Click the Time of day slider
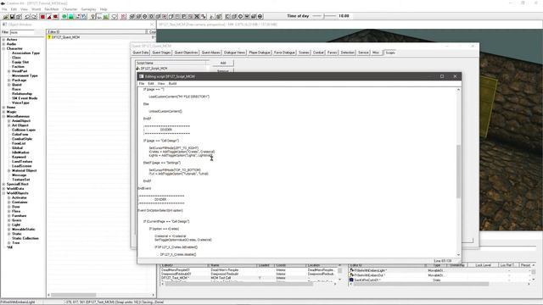Image resolution: width=543 pixels, height=305 pixels. point(324,16)
